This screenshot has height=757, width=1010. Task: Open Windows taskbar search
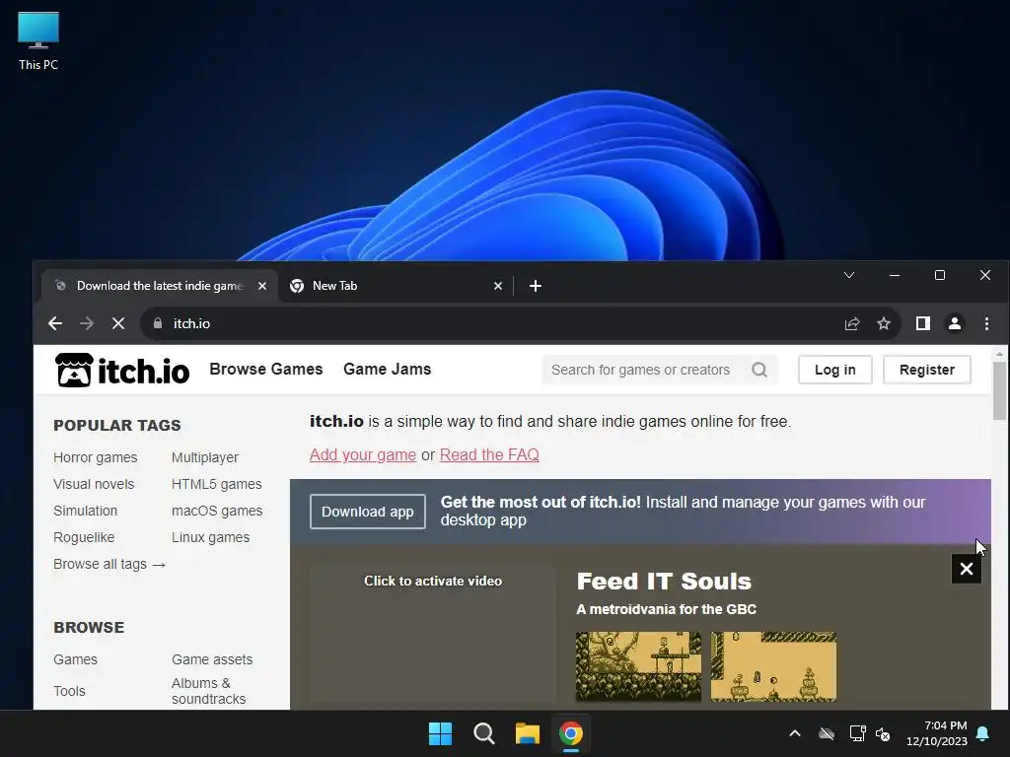click(483, 733)
